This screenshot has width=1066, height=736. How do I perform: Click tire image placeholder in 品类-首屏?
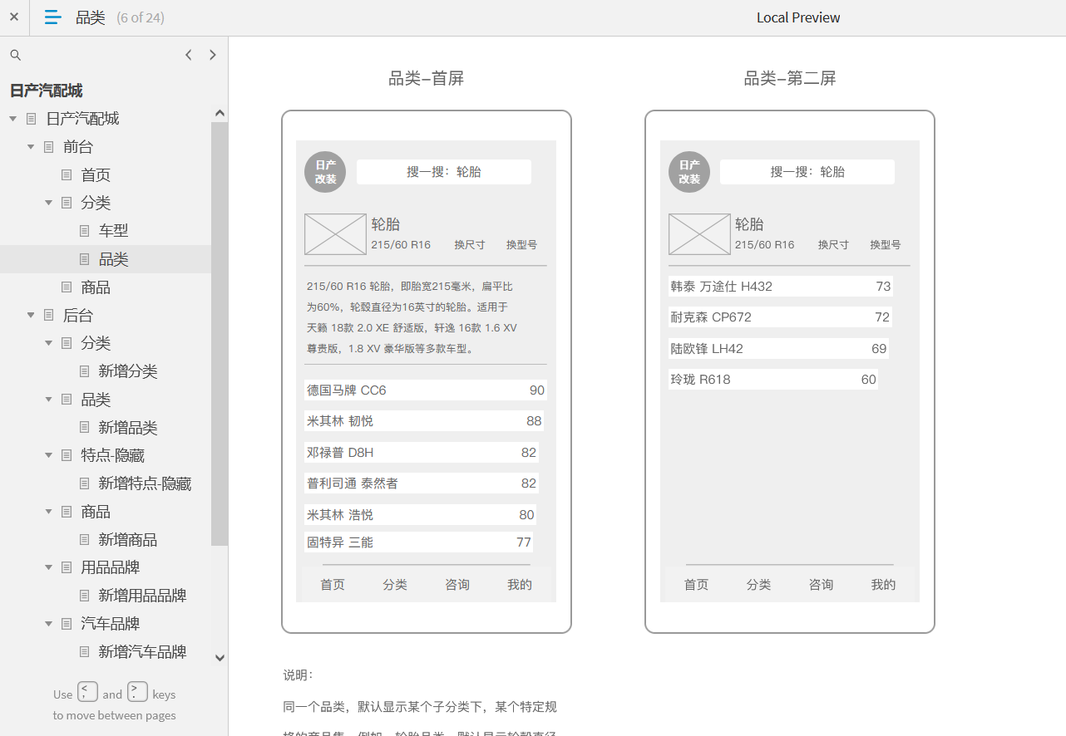pyautogui.click(x=335, y=234)
